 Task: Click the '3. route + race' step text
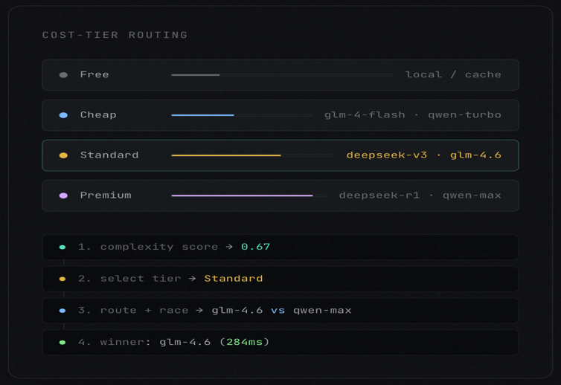coord(133,310)
